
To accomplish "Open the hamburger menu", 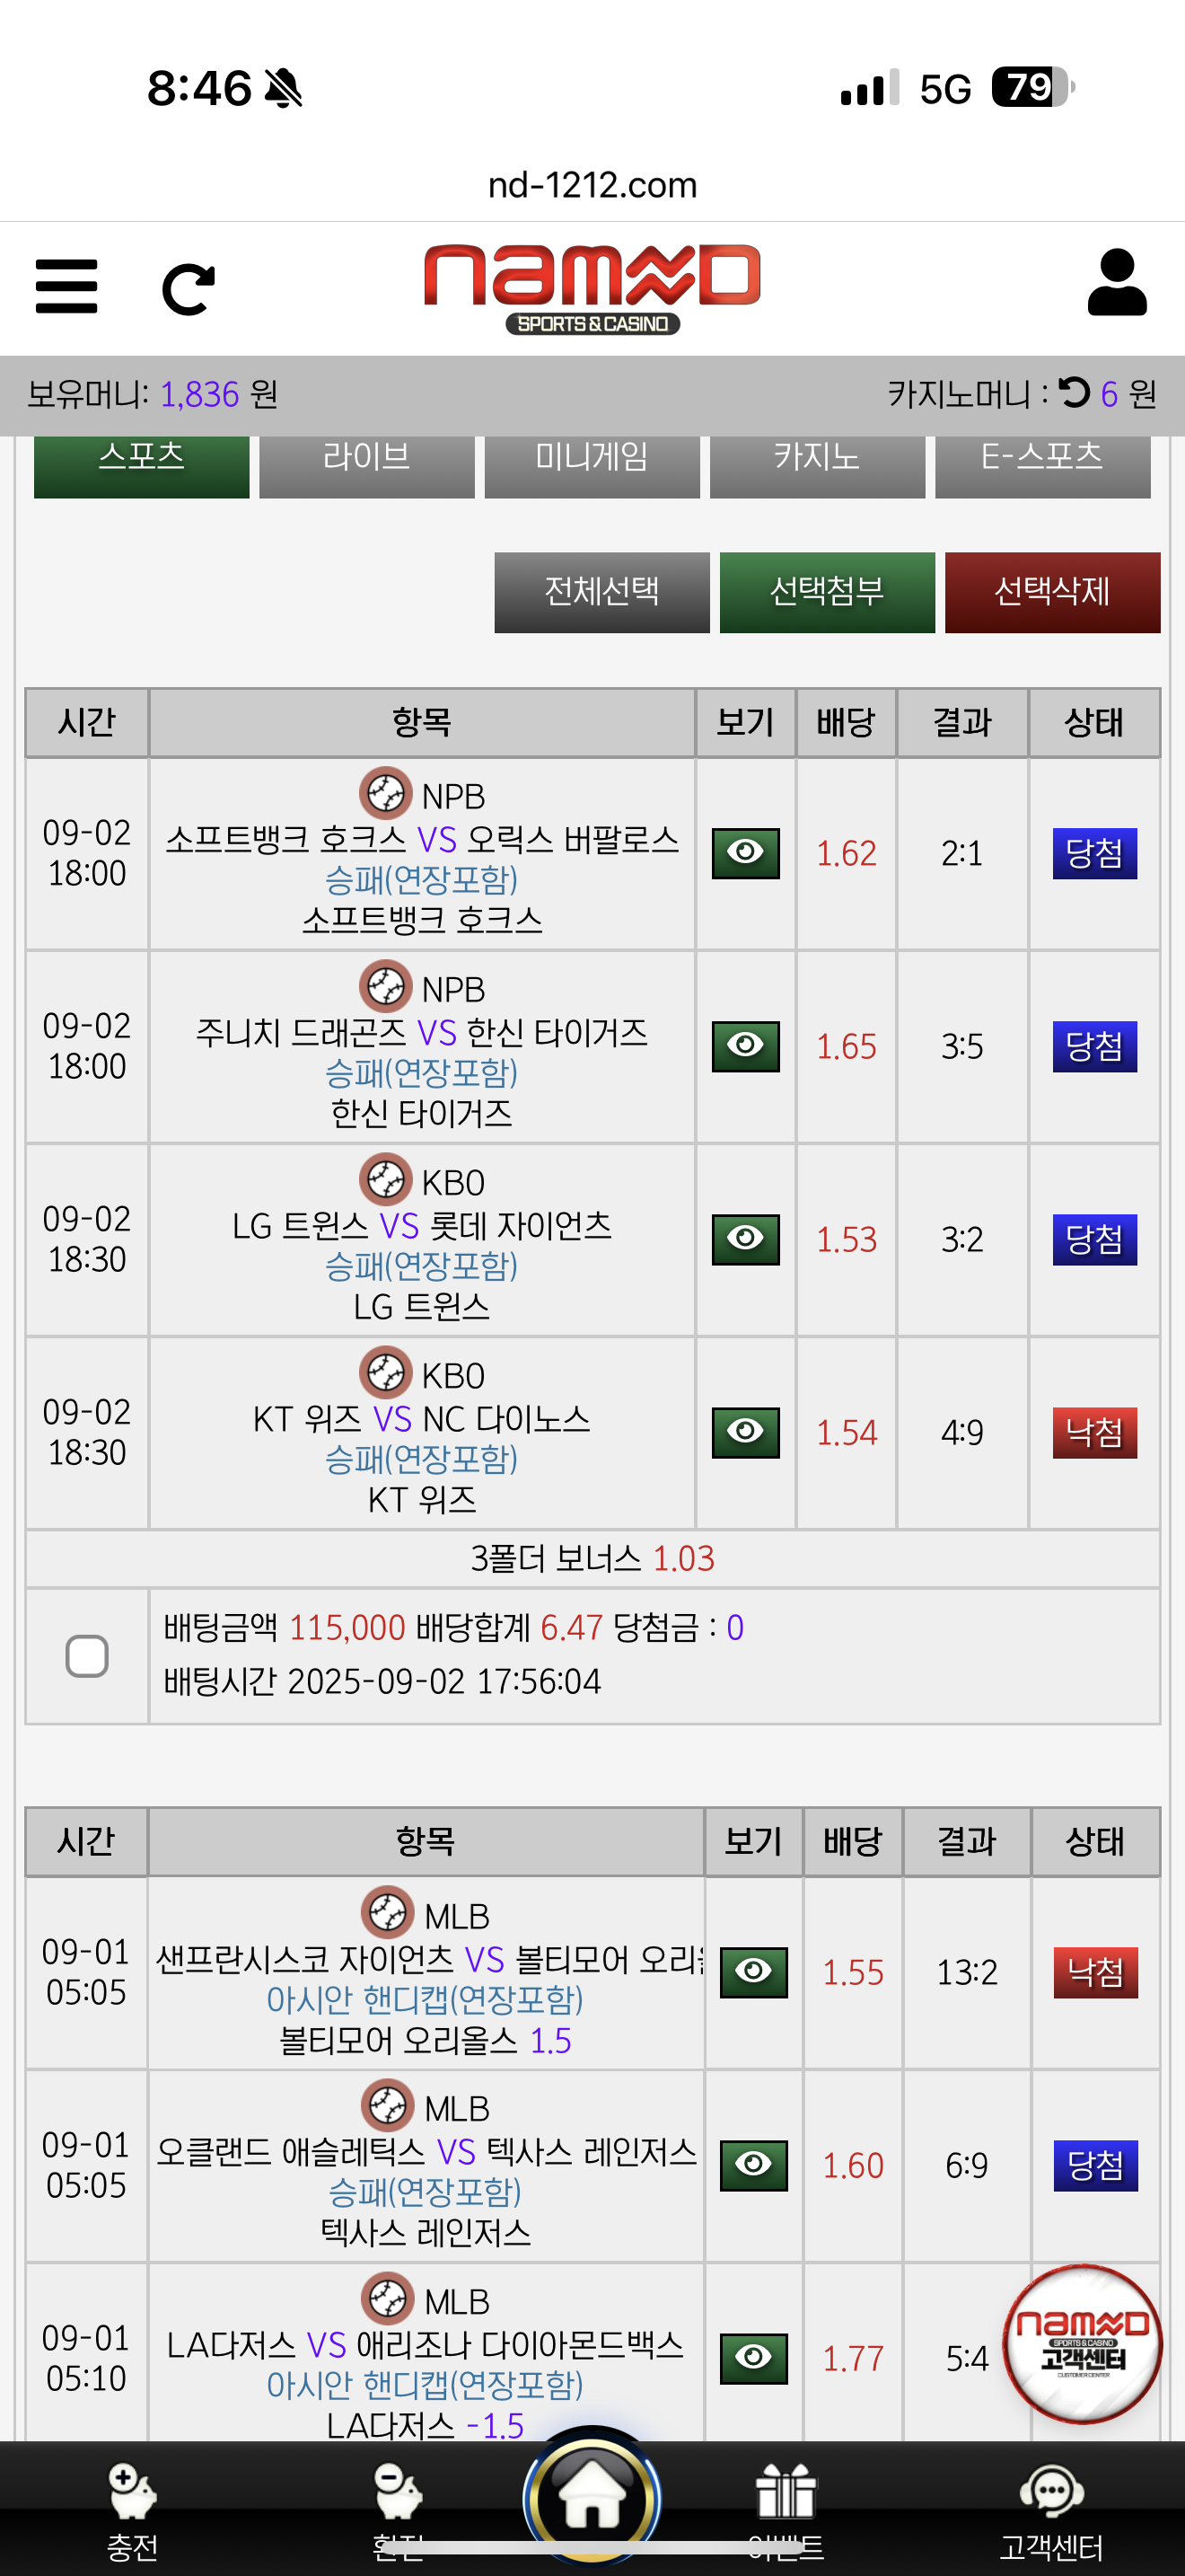I will (66, 287).
